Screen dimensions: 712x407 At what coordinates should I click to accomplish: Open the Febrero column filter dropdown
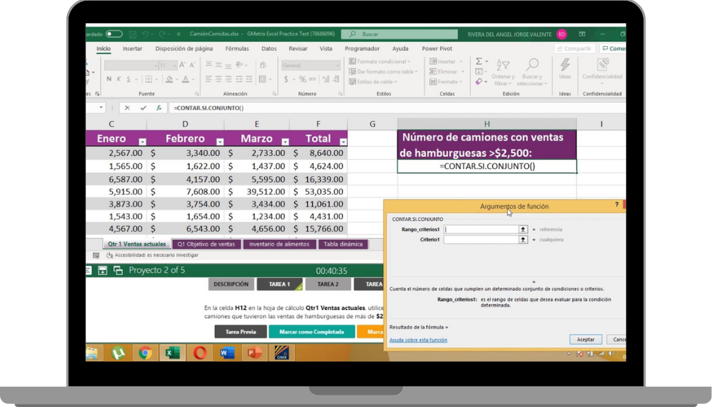click(220, 142)
